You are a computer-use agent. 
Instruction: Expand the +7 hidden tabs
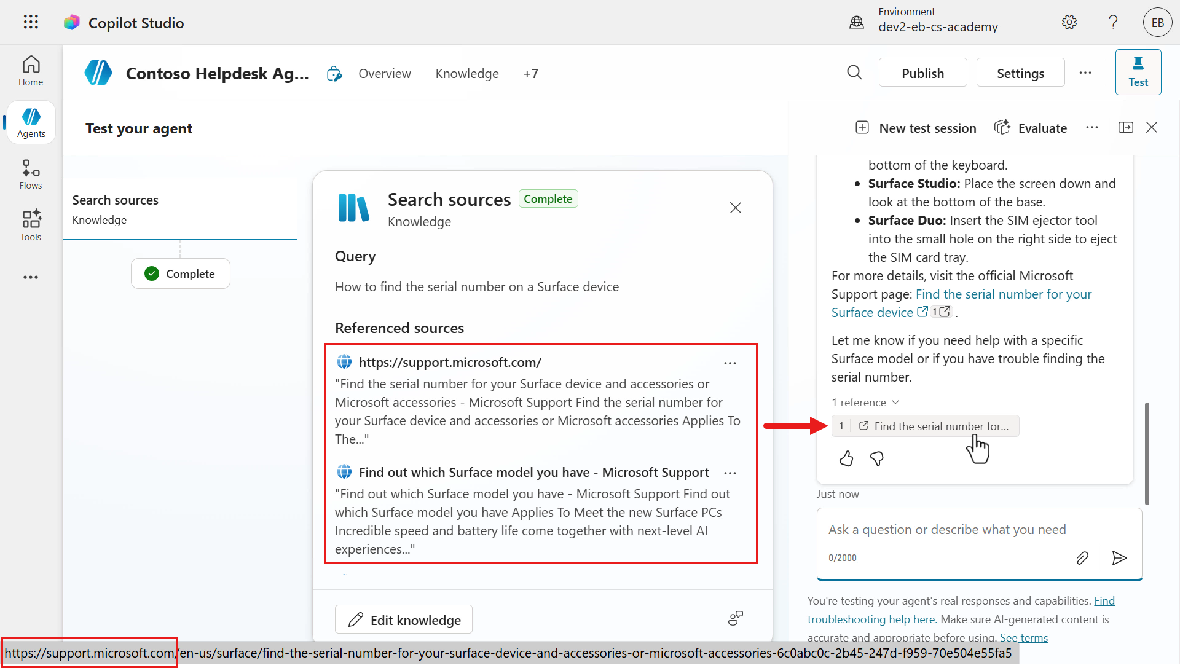[531, 74]
